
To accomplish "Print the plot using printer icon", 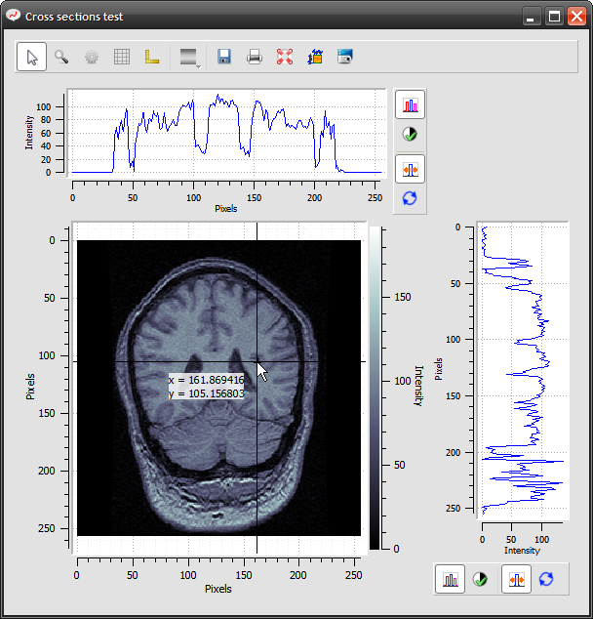I will click(x=255, y=57).
